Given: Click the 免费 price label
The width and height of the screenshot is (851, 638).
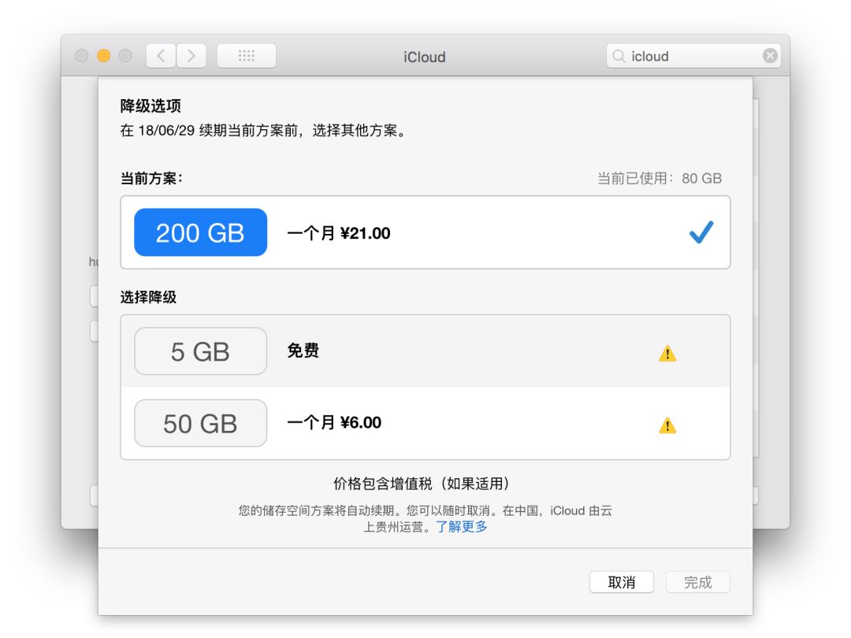Looking at the screenshot, I should point(303,351).
